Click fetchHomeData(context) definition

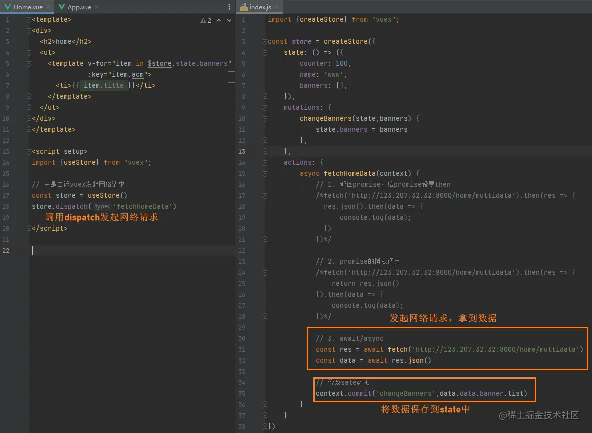367,173
